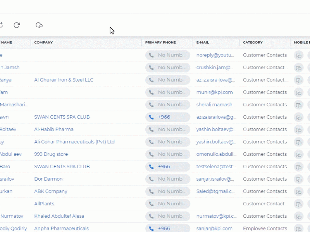Open chat icon for Khaled Abdultef Alesa row
Screen dimensions: 310x232
[x=298, y=217]
